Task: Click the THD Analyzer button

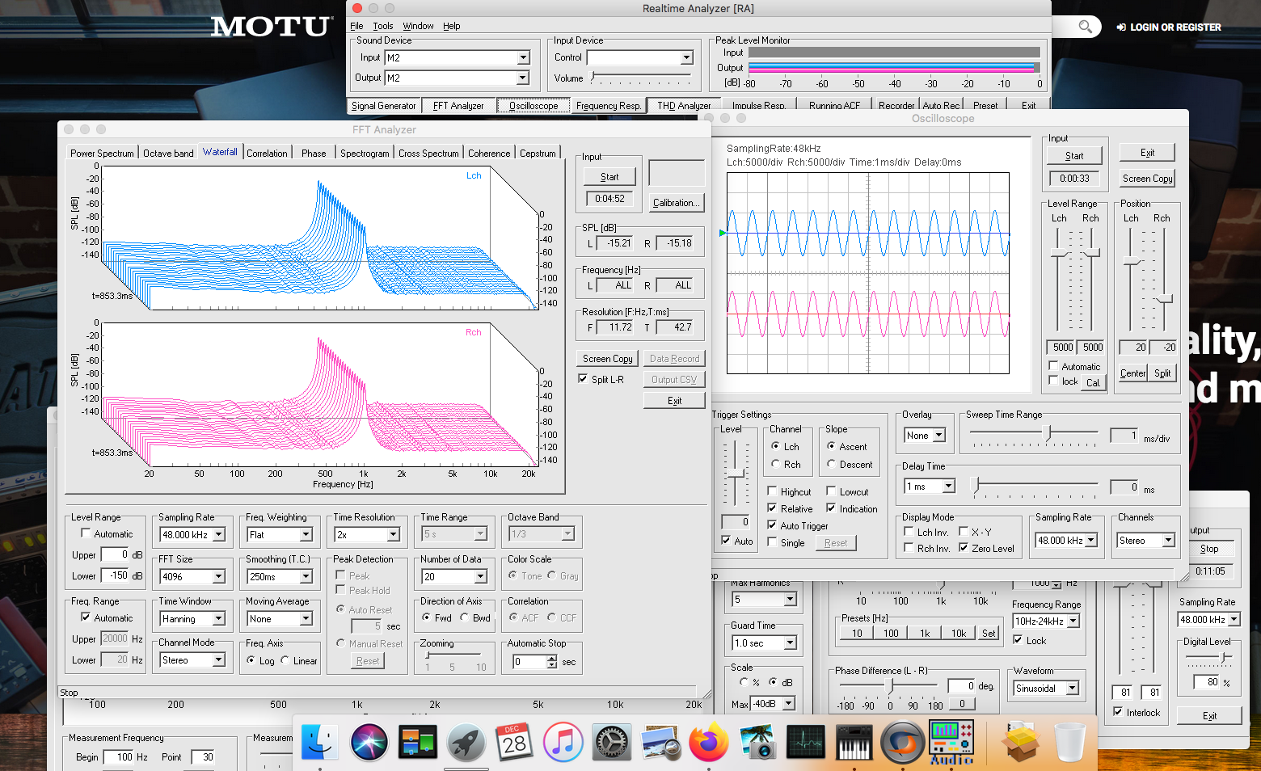Action: 684,105
